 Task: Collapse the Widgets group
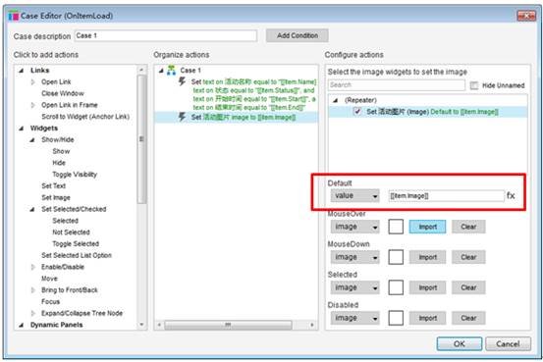(22, 129)
